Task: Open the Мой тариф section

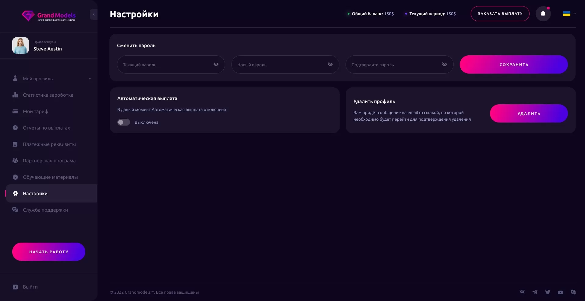Action: pos(35,112)
